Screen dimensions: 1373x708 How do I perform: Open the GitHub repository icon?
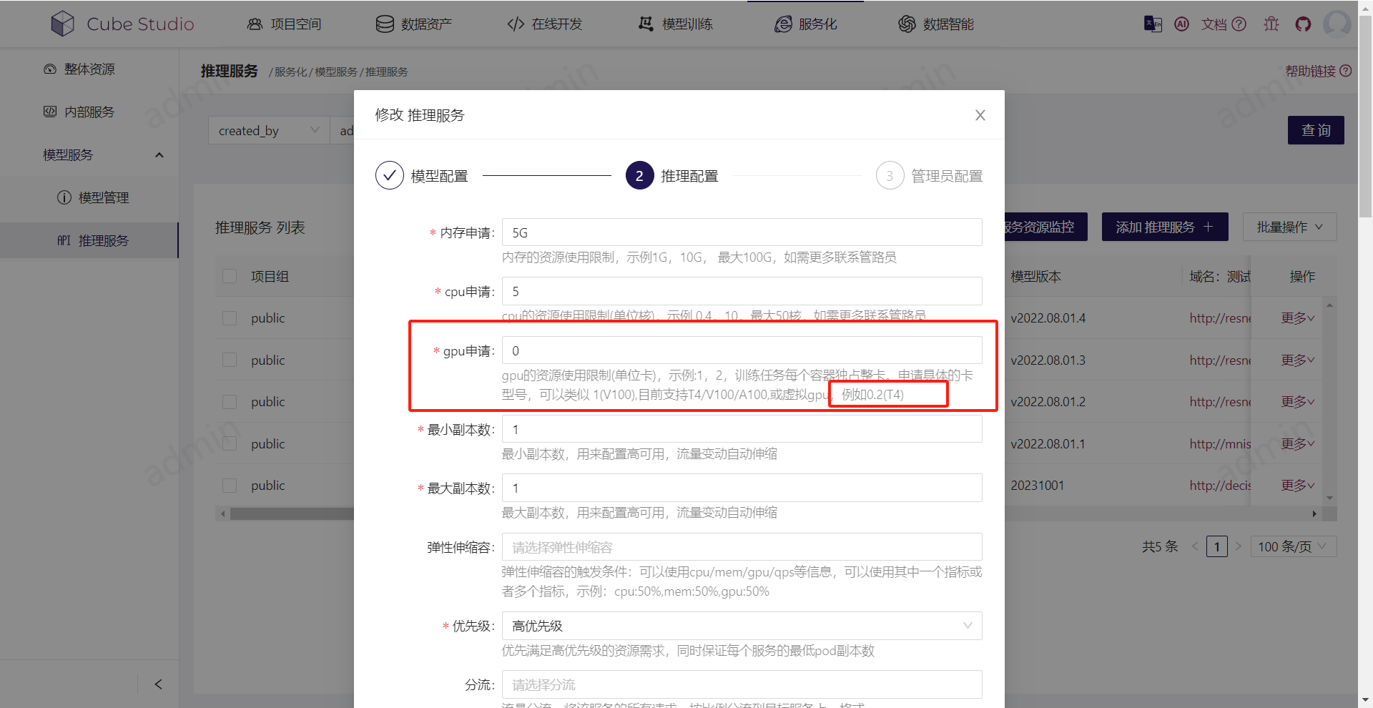1303,24
